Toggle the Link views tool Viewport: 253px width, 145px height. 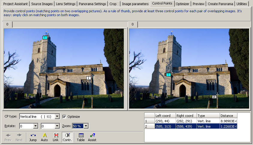pos(56,137)
